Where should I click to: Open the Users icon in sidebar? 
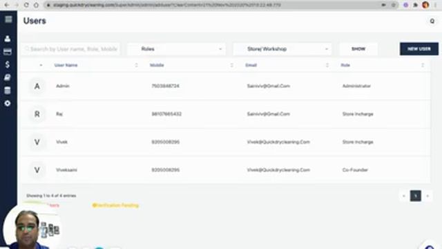(8, 39)
